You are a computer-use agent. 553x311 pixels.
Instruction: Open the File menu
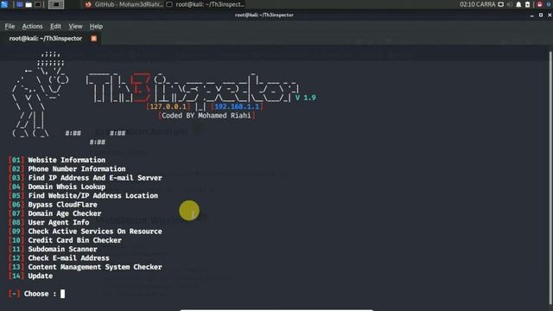pos(10,26)
